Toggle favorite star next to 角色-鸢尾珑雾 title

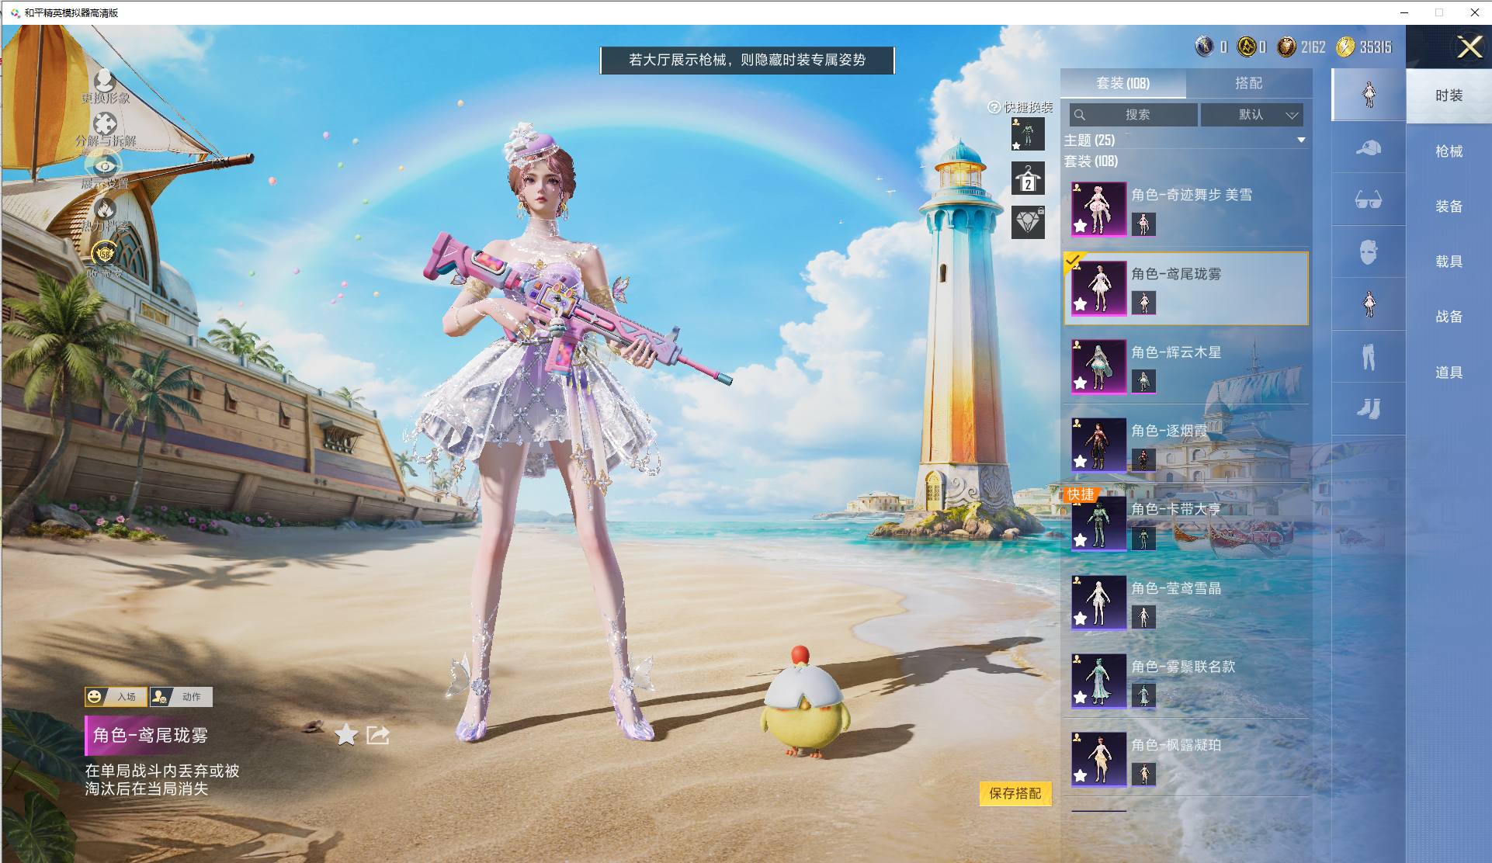coord(346,734)
